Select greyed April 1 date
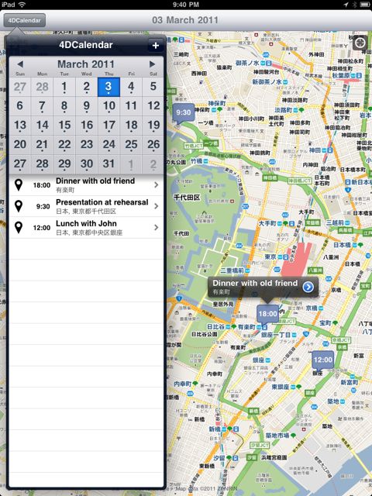 coord(131,164)
